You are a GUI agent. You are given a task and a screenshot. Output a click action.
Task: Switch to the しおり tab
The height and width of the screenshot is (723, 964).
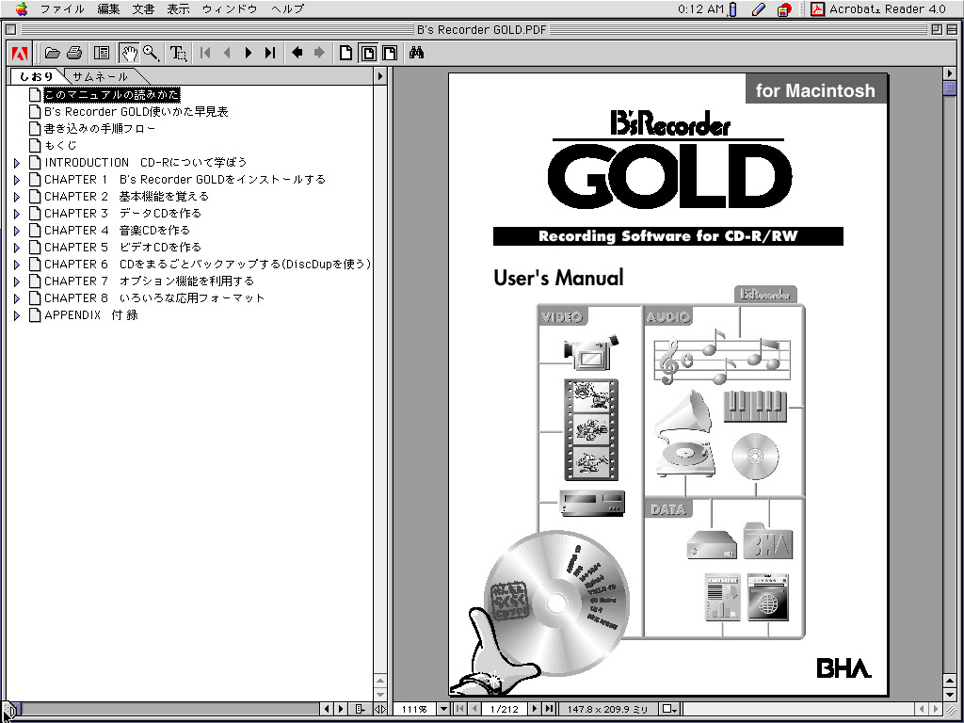pos(37,76)
